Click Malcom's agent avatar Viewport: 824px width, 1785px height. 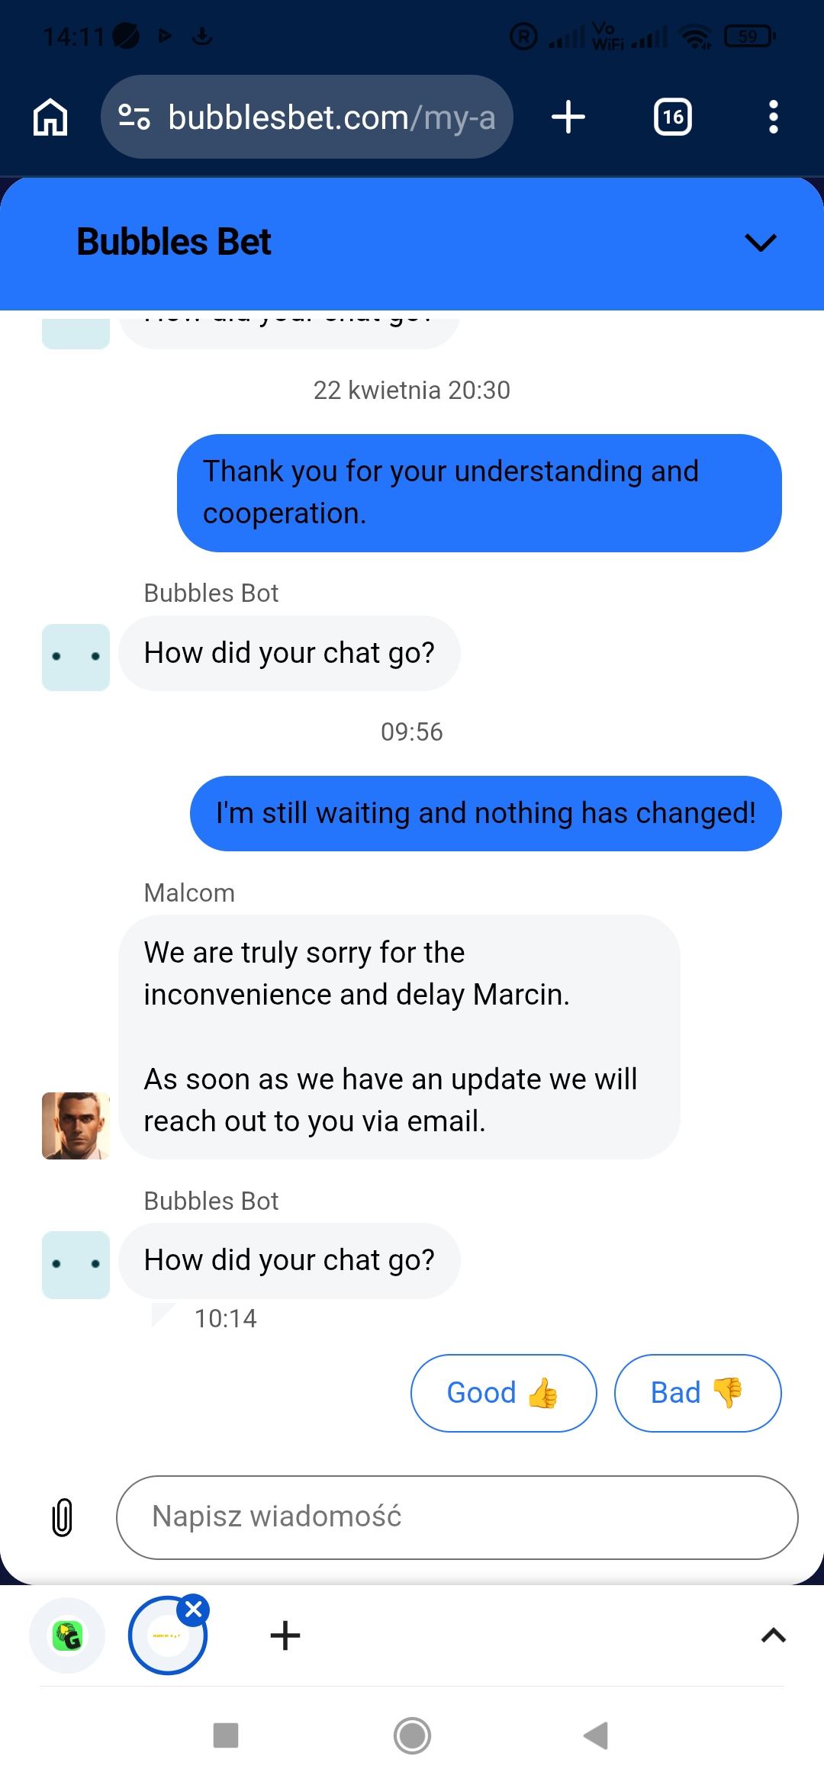pyautogui.click(x=76, y=1125)
